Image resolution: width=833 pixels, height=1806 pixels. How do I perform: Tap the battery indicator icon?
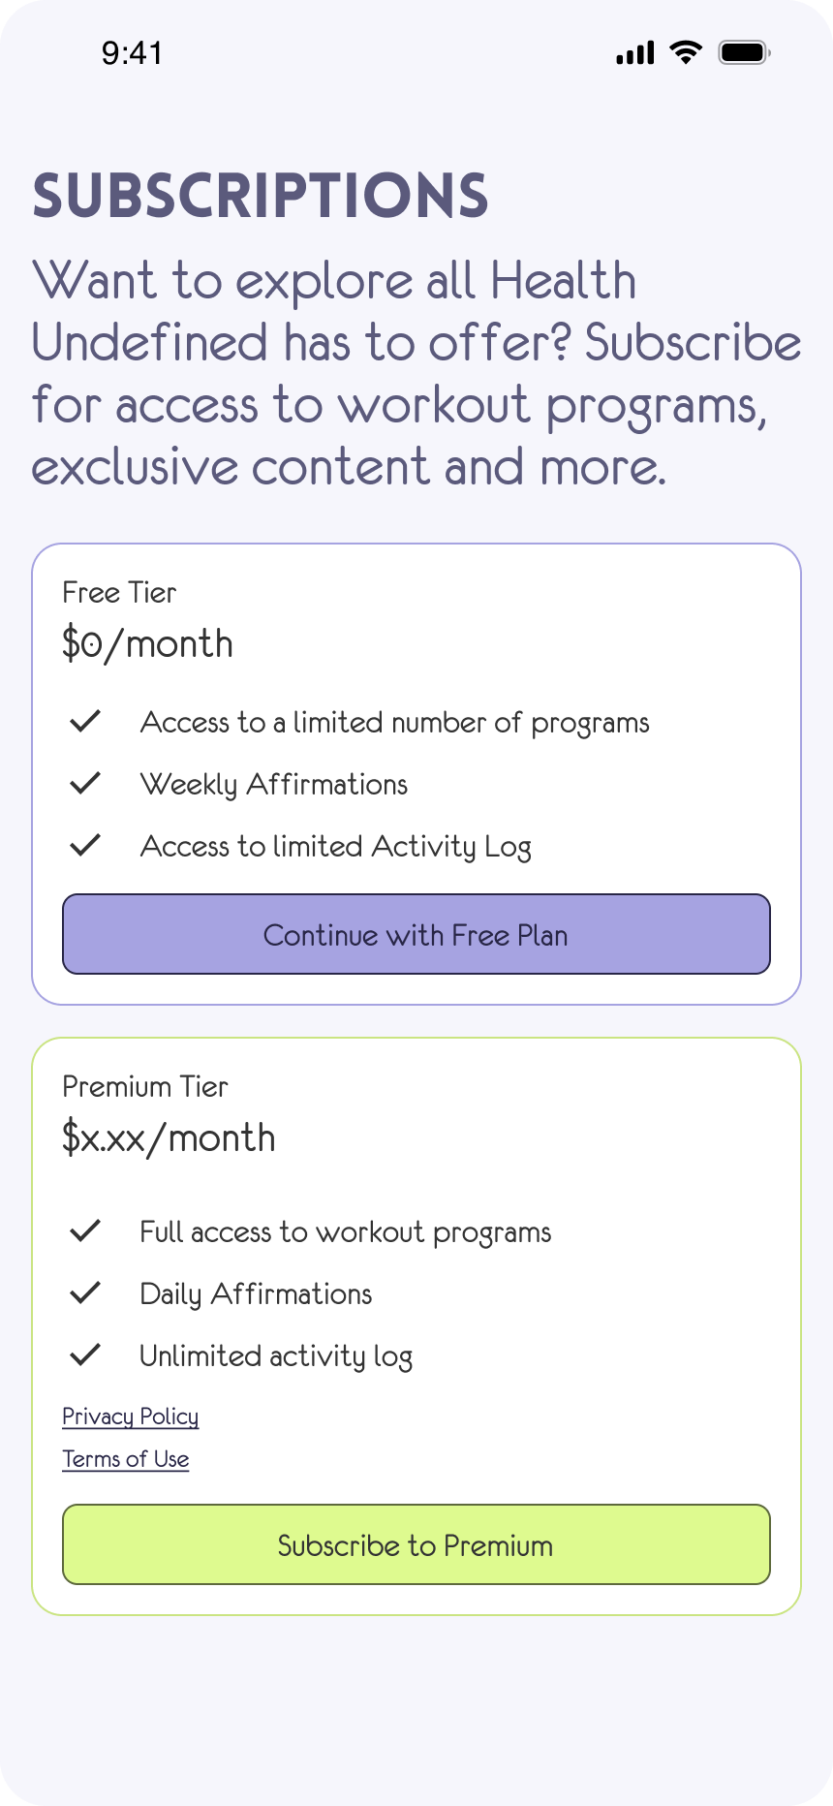[743, 53]
